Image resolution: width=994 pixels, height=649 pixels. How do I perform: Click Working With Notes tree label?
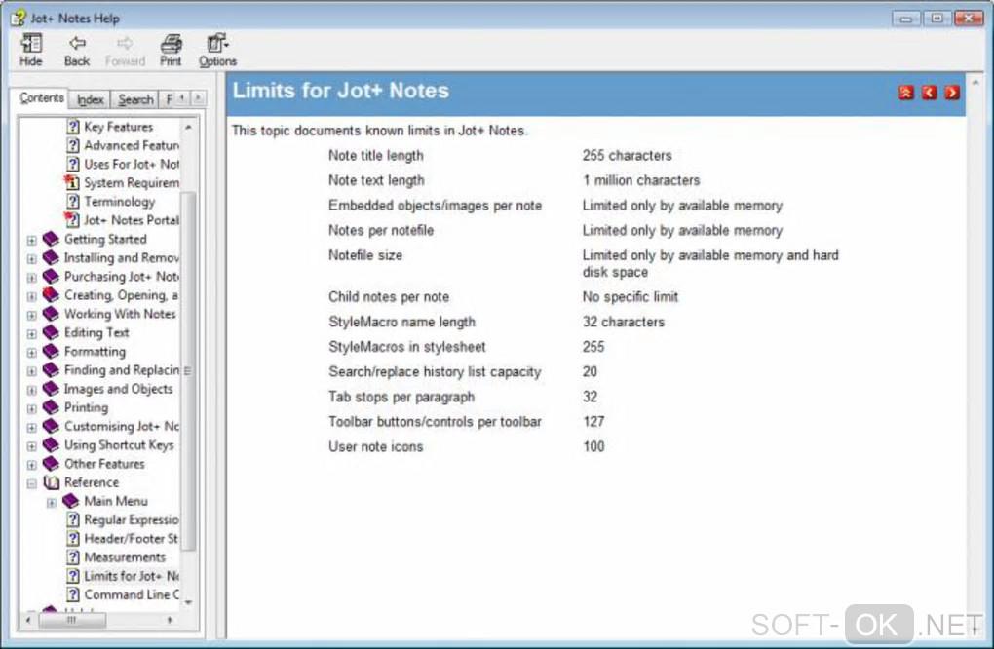pos(120,314)
